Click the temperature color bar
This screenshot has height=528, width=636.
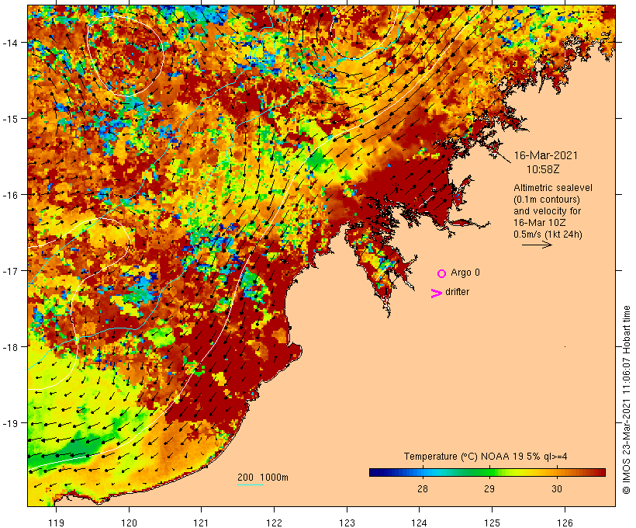pyautogui.click(x=487, y=472)
